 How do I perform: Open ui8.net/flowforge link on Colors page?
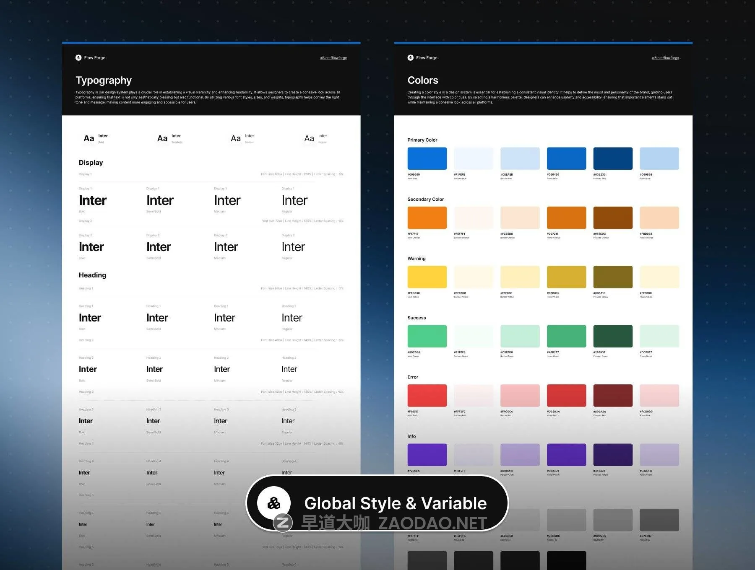pyautogui.click(x=665, y=58)
